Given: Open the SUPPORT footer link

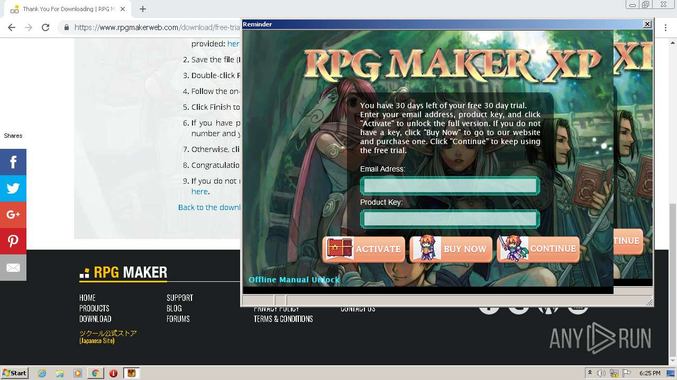Looking at the screenshot, I should (180, 298).
